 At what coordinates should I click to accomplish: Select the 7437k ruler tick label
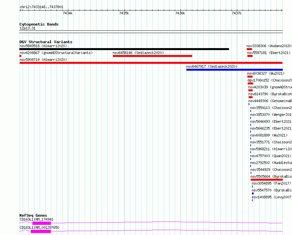(237, 13)
